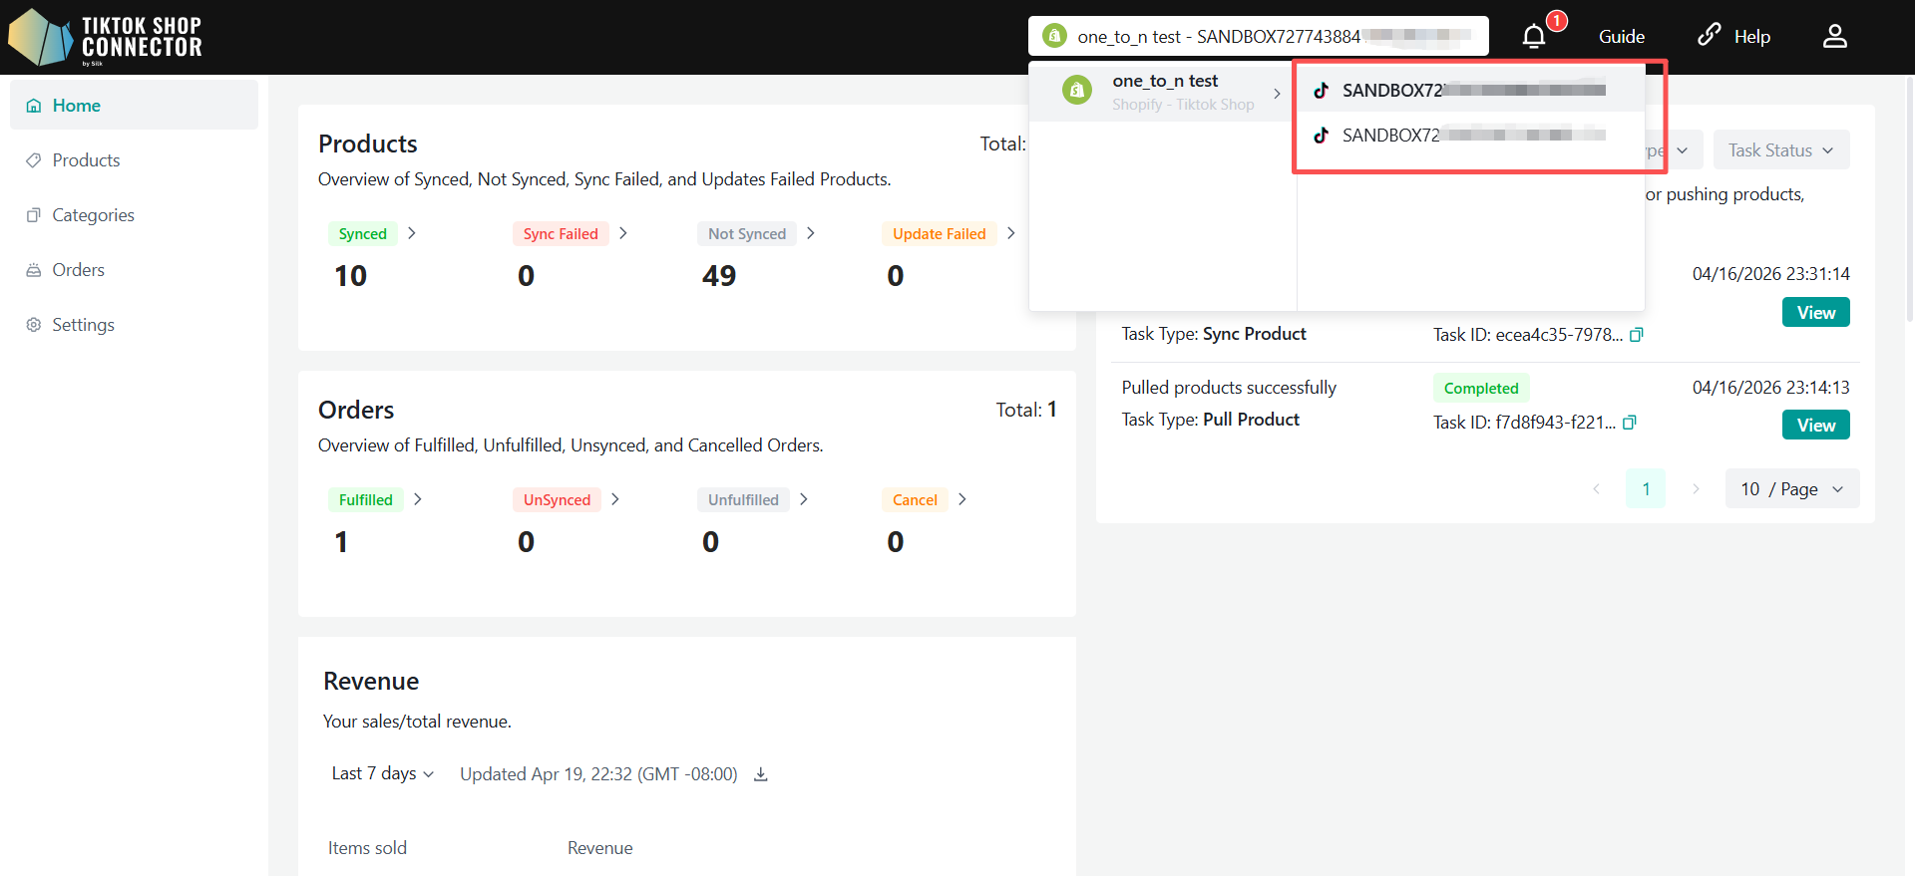The width and height of the screenshot is (1915, 876).
Task: Click page 1 in pagination
Action: click(x=1646, y=489)
